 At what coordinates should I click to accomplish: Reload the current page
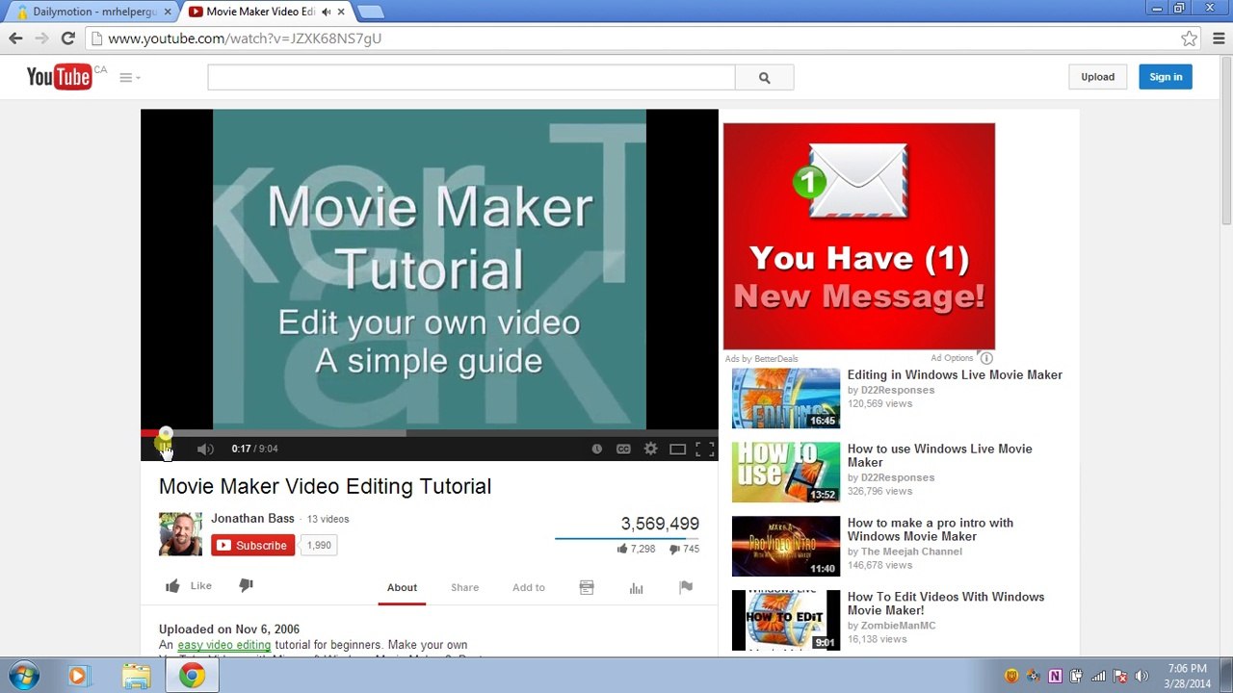pos(67,38)
